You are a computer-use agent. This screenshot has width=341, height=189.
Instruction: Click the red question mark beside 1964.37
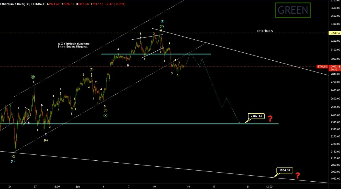[x=298, y=175]
